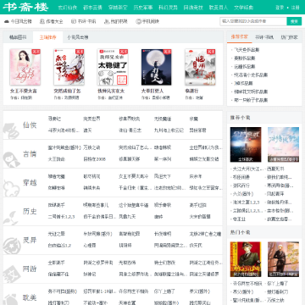Select 网游竞技 in the top navigation
305x305 pixels.
click(193, 8)
